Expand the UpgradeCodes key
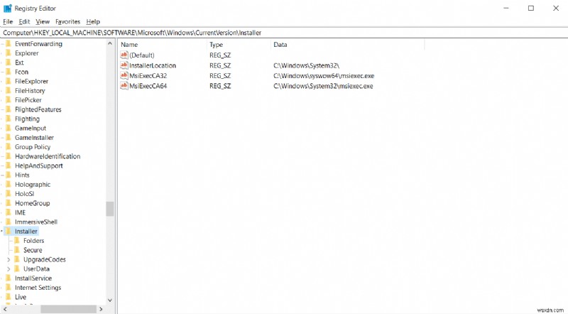The width and height of the screenshot is (568, 314). click(x=9, y=259)
